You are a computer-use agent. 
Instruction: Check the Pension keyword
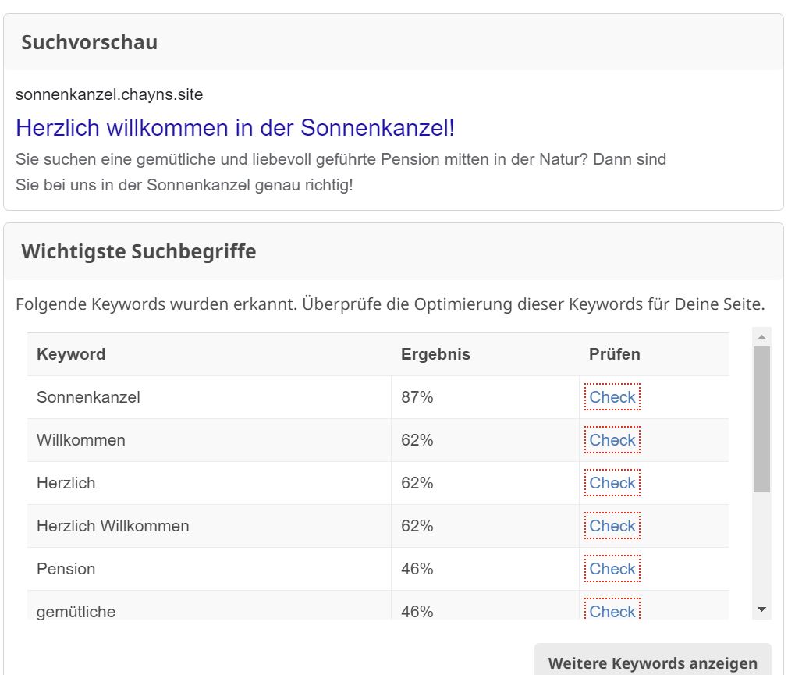click(x=612, y=569)
